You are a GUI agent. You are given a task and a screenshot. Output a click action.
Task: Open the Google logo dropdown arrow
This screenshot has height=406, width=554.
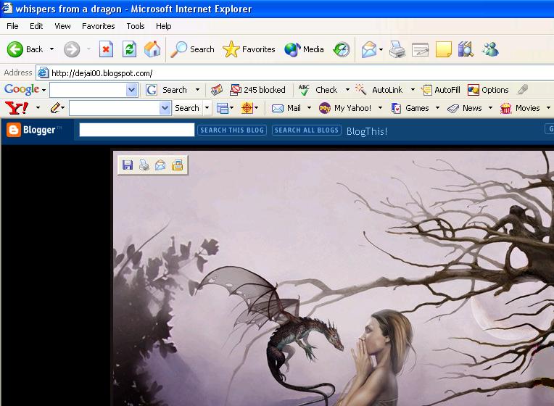click(44, 90)
